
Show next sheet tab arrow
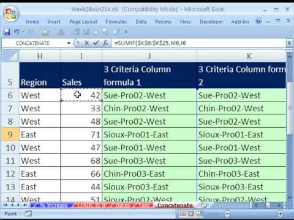19,205
